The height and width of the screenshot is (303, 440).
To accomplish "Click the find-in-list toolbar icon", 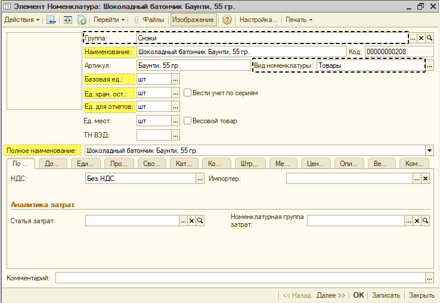I will (51, 20).
